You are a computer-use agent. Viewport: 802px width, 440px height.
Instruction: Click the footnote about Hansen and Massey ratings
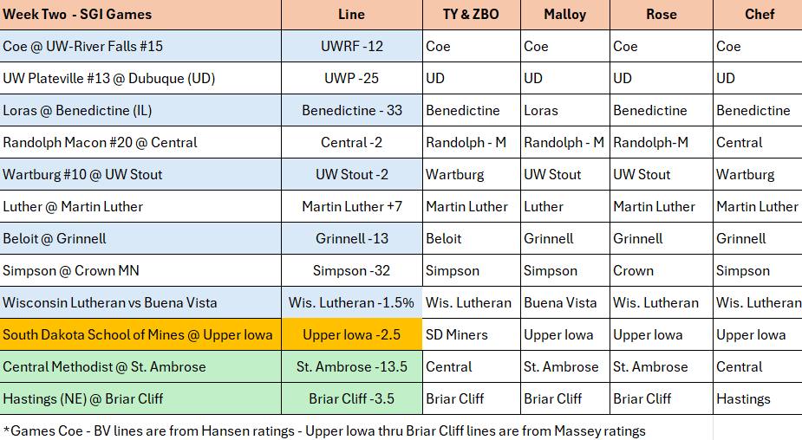click(324, 430)
